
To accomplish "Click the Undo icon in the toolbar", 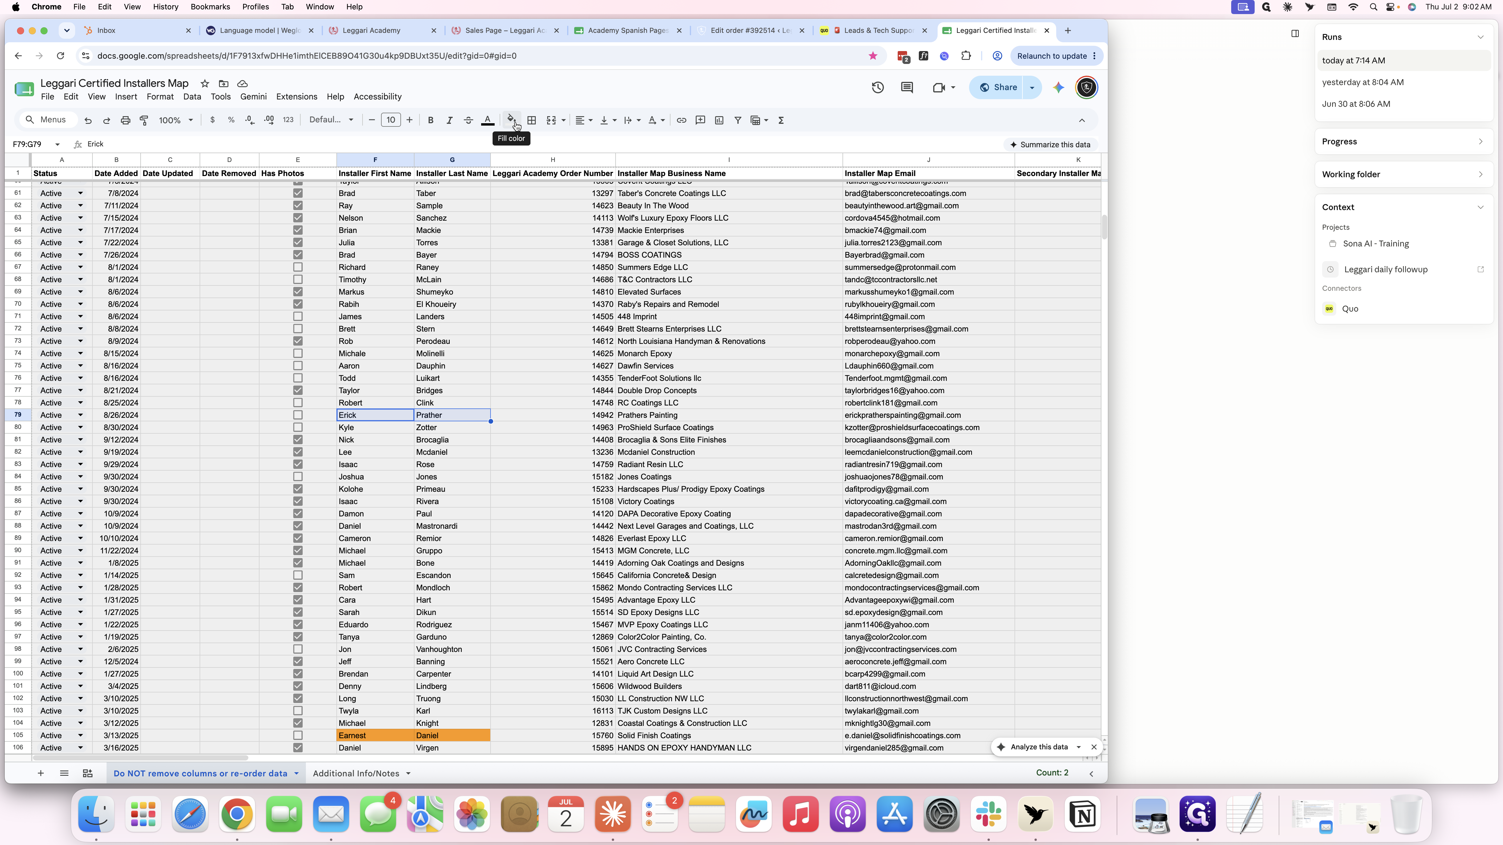I will pos(88,120).
